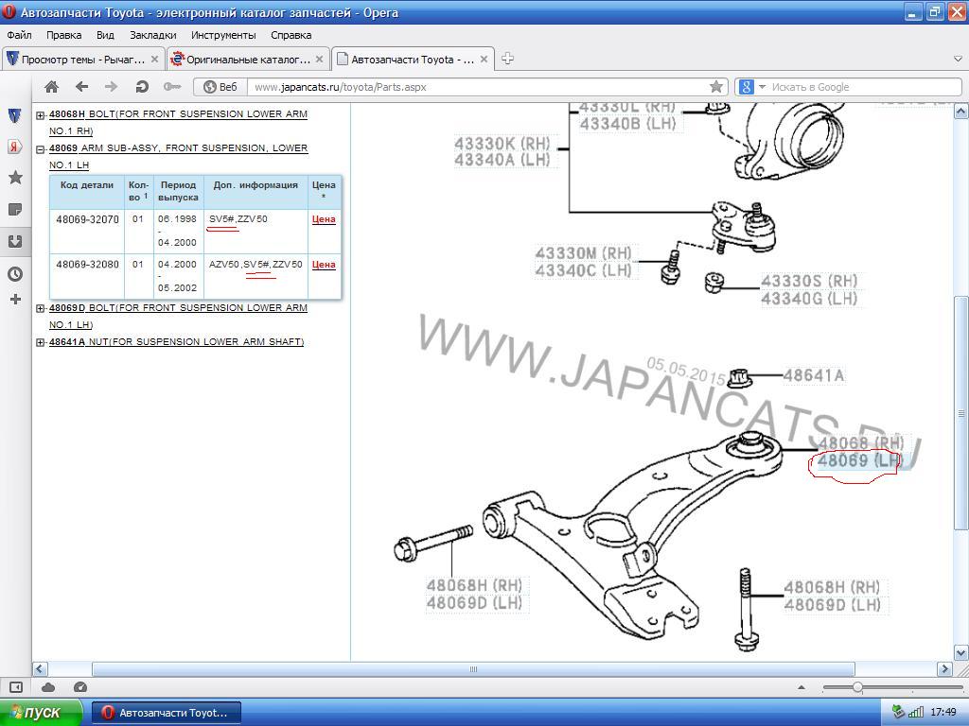Viewport: 969px width, 726px height.
Task: Open the history clock panel in sidebar
Action: click(15, 274)
